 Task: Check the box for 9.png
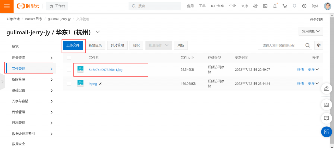(x=69, y=83)
